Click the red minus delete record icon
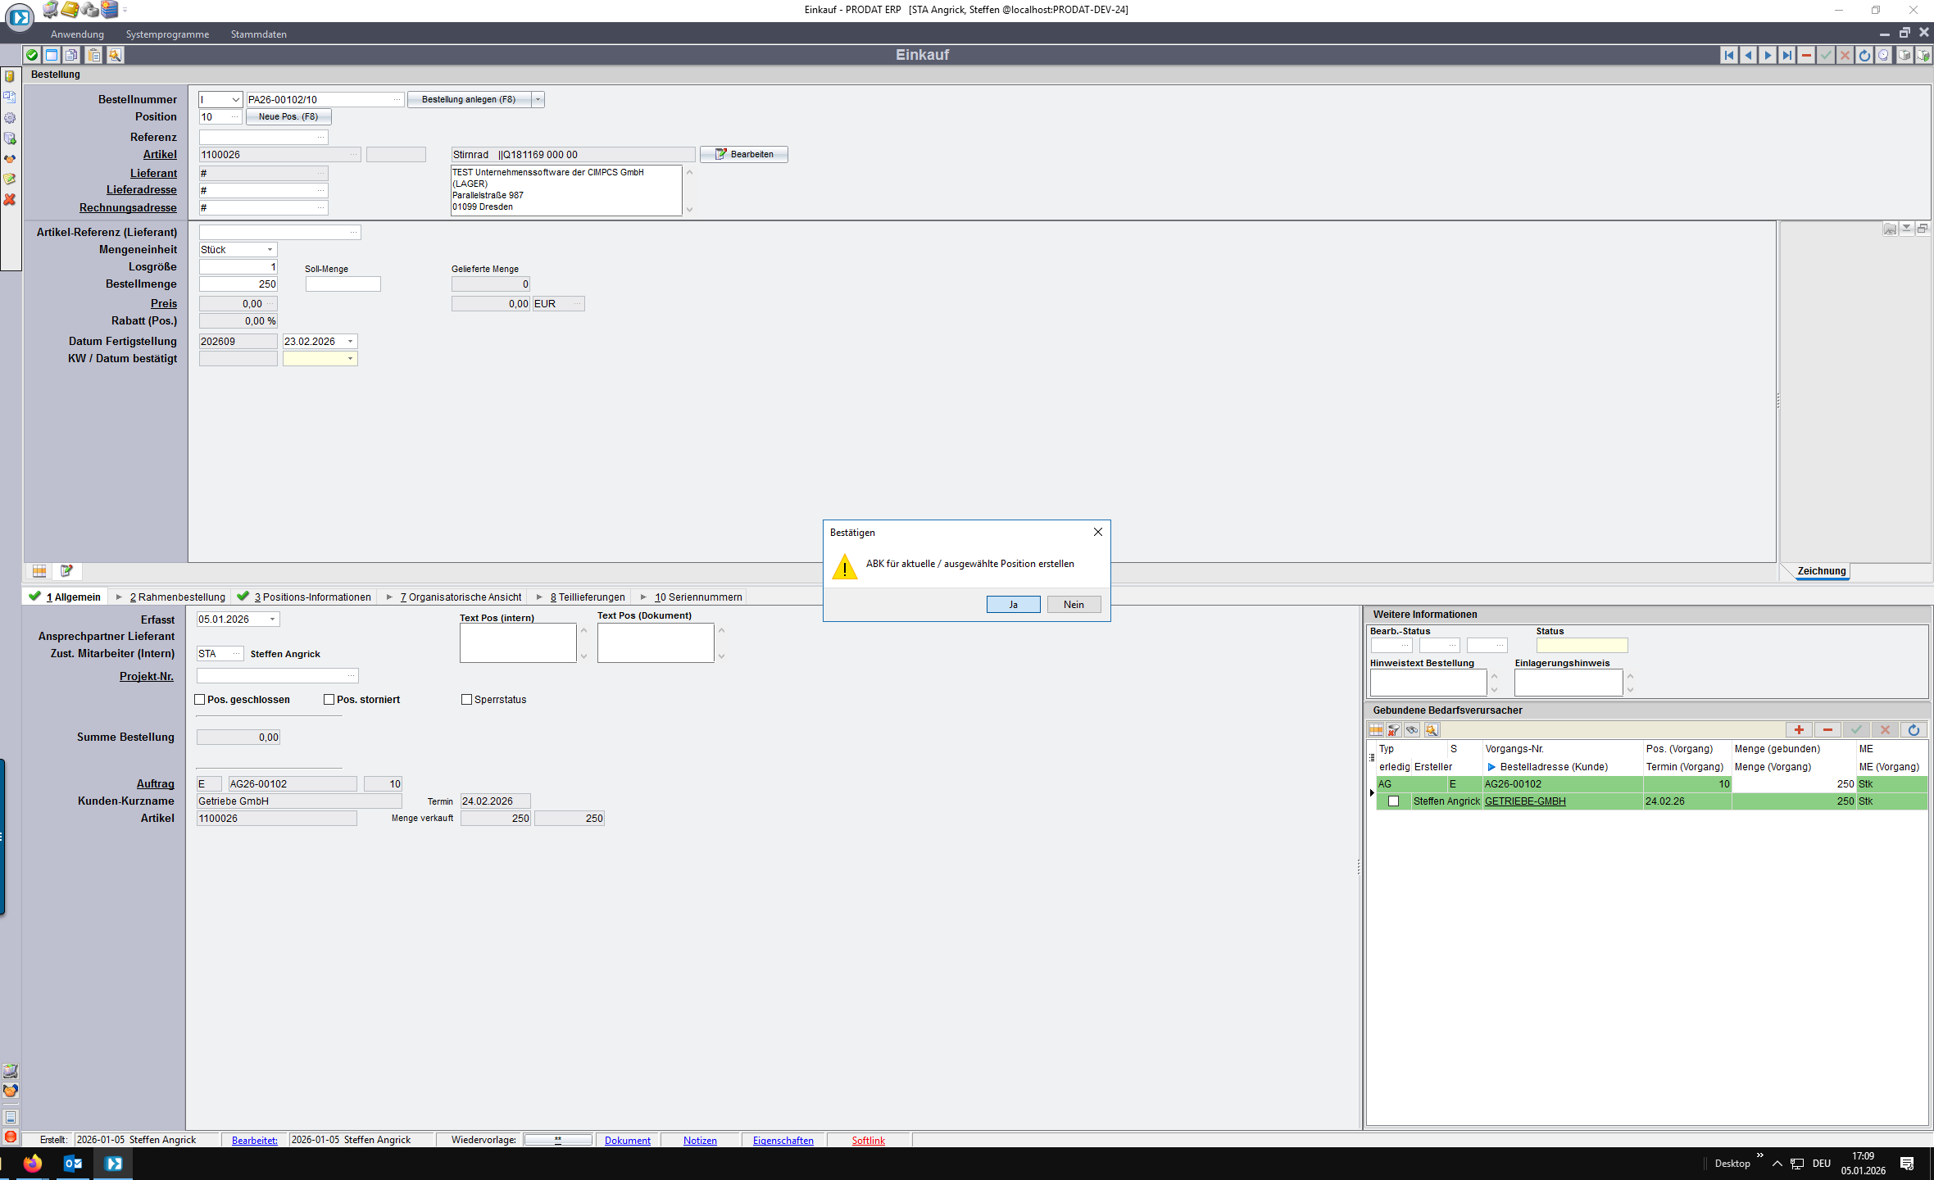This screenshot has width=1934, height=1180. [1806, 55]
